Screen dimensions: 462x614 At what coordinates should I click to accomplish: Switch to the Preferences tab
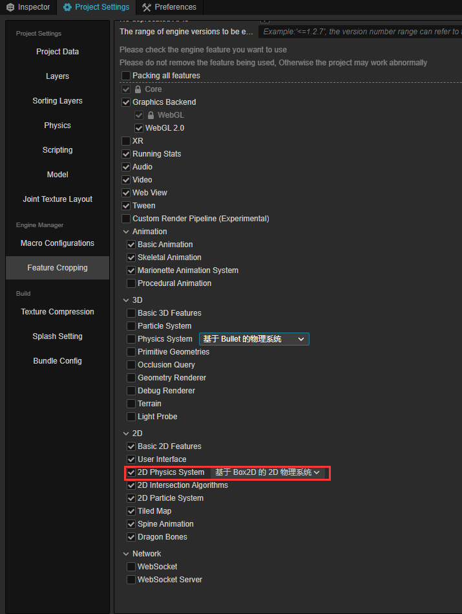pyautogui.click(x=169, y=7)
